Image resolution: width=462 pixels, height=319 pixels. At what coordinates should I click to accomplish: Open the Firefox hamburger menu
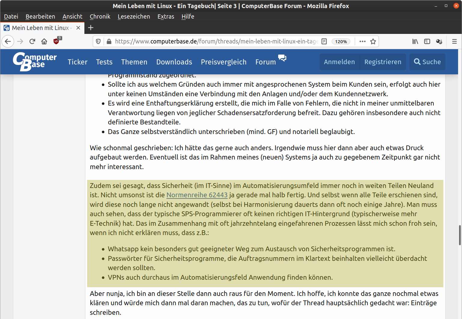point(454,41)
